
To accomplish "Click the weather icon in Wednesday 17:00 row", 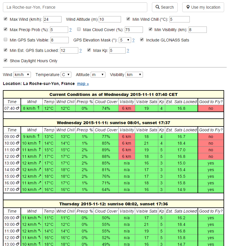I will 18,189.
